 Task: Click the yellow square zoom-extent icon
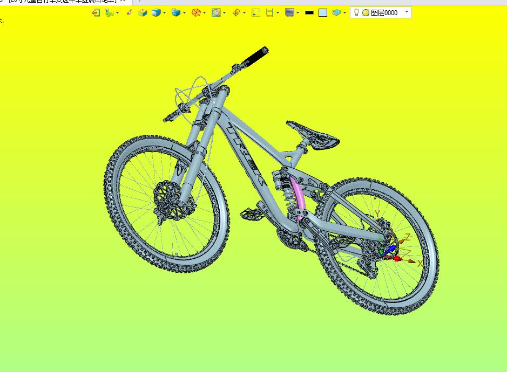click(x=256, y=12)
